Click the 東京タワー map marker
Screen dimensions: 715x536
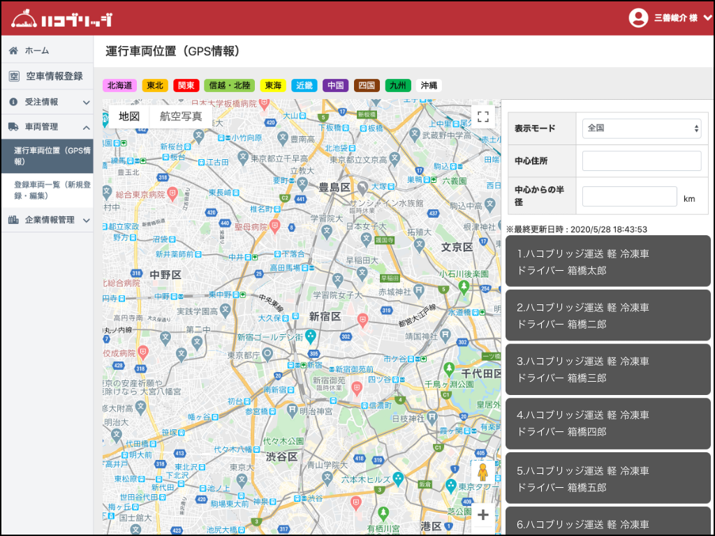tap(451, 486)
